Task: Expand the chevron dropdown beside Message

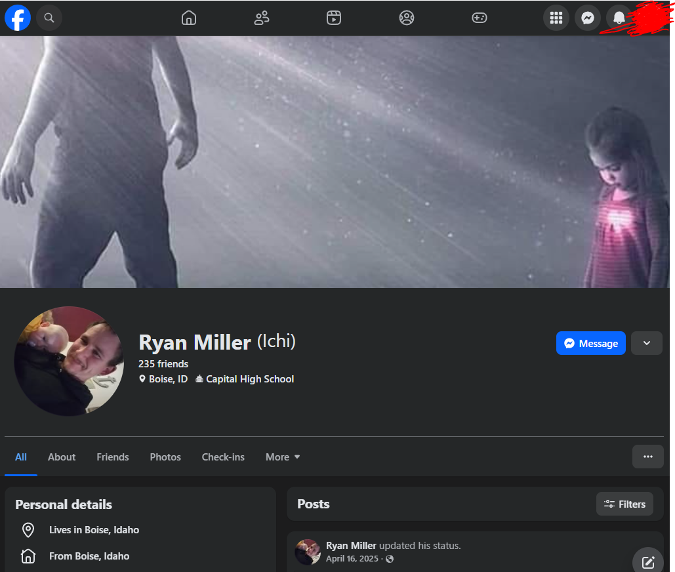Action: 647,343
